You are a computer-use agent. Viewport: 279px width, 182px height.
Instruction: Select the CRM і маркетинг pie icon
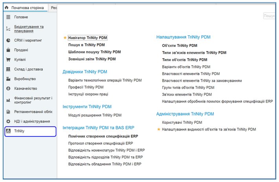8,40
